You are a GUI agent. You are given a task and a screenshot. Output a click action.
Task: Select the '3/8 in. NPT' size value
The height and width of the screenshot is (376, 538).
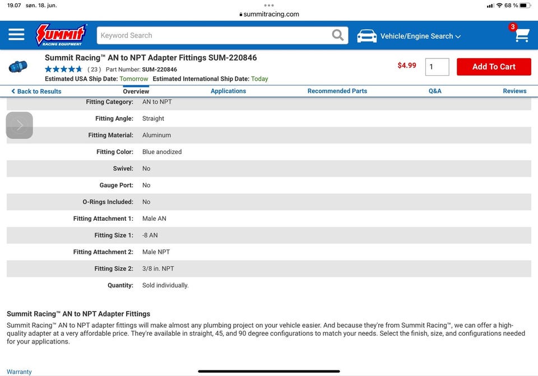(x=158, y=268)
